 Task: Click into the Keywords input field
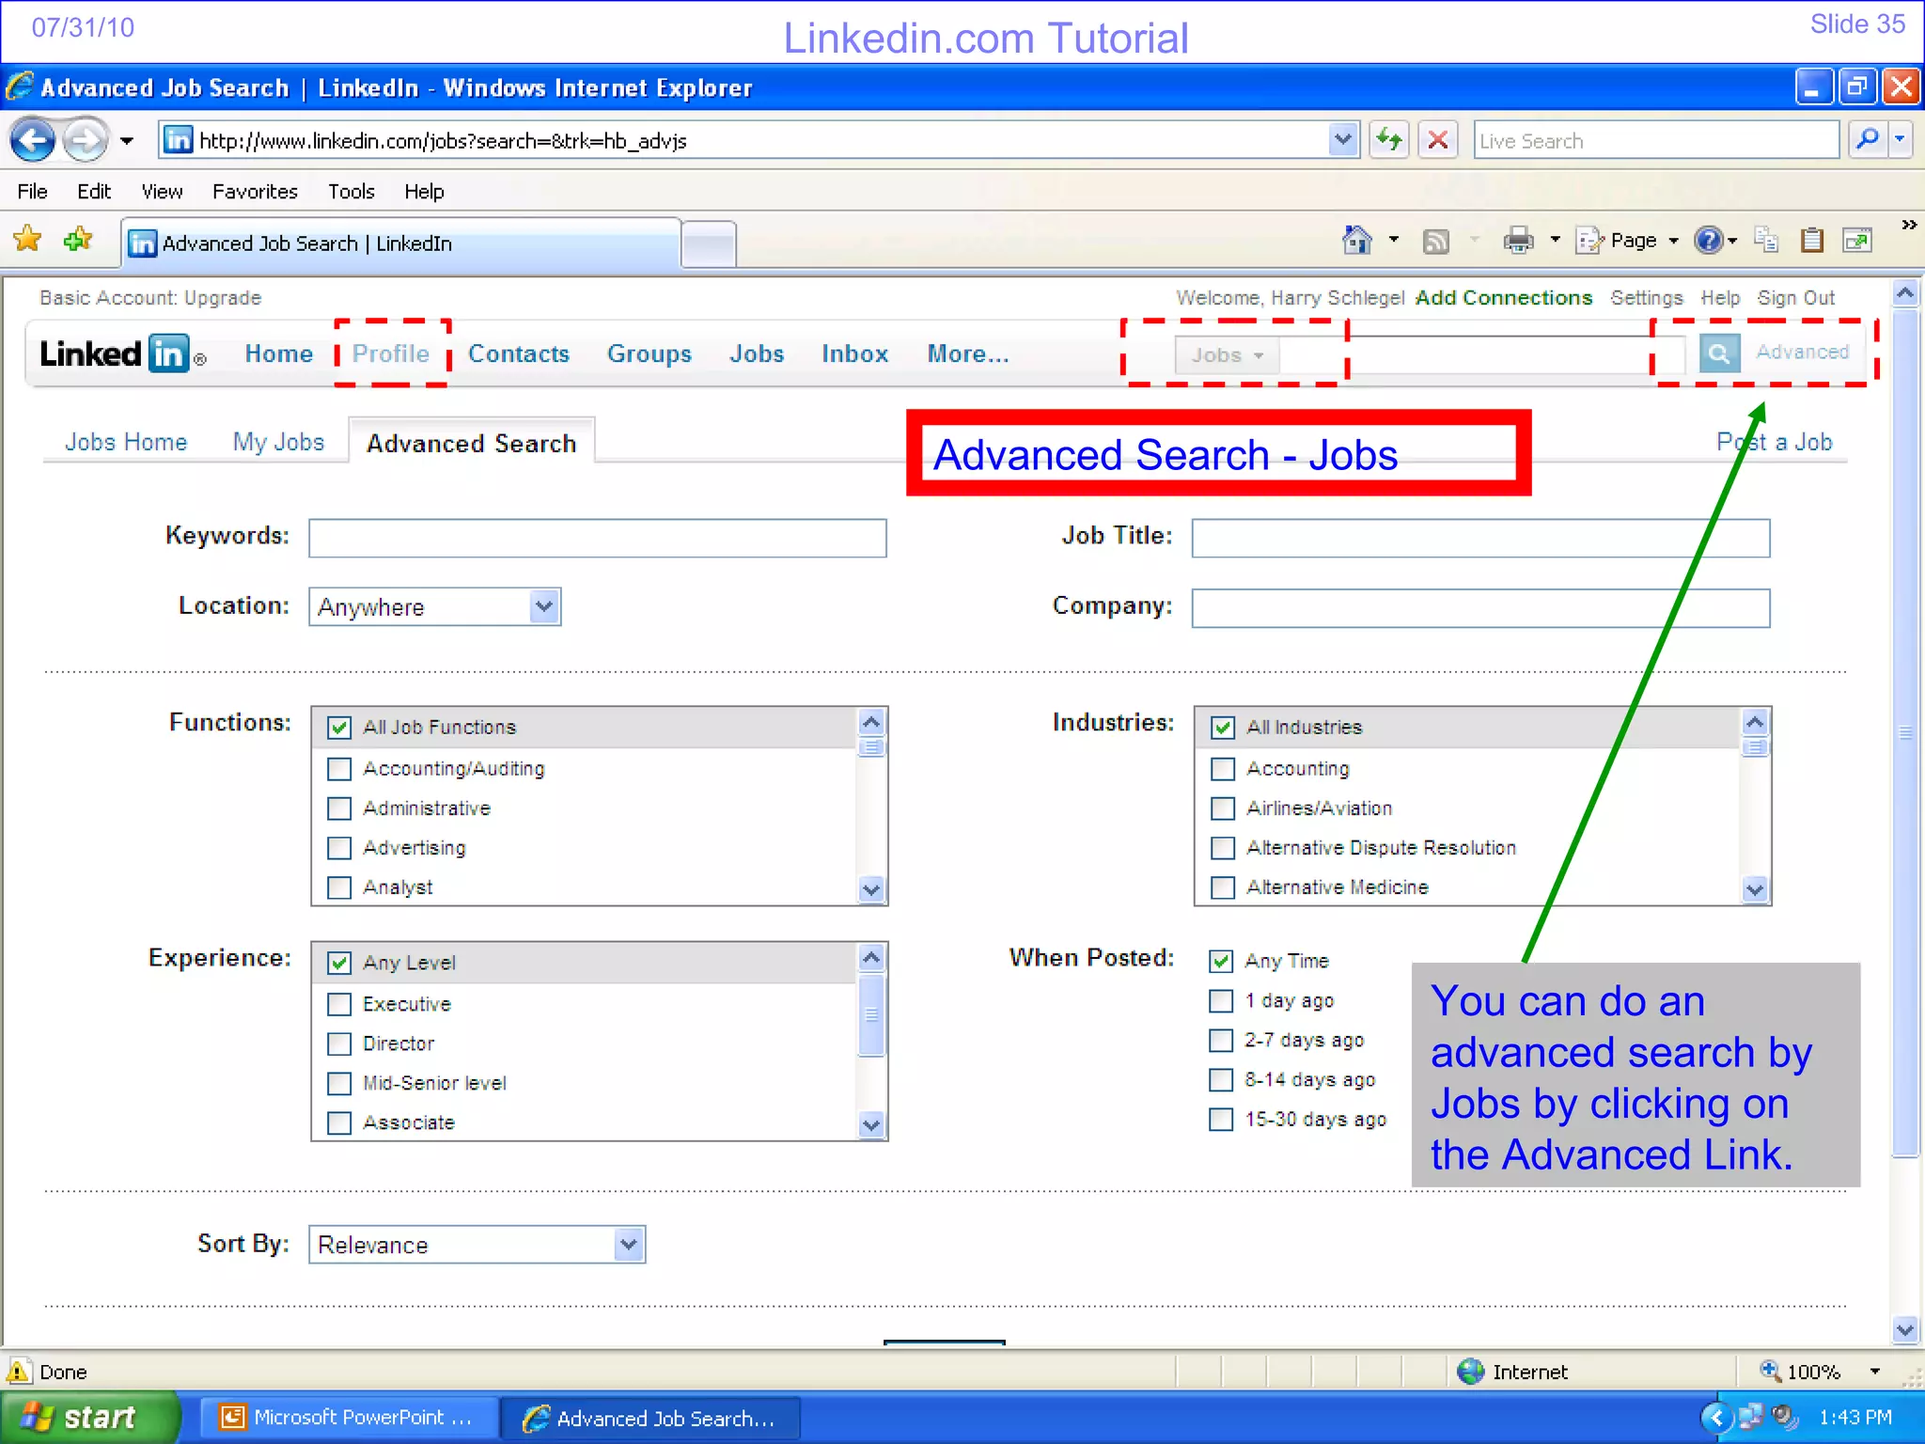[598, 538]
